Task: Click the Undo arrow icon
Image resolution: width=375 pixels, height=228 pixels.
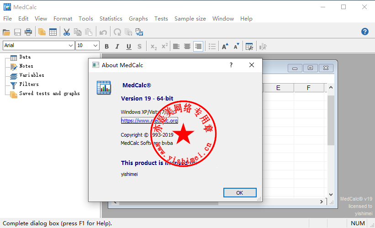Action: tap(103, 32)
